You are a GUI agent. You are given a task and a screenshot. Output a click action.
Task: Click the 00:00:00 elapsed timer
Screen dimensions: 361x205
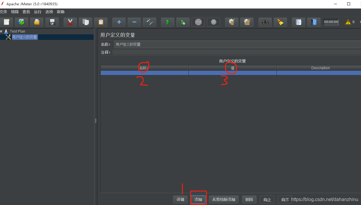pos(331,22)
